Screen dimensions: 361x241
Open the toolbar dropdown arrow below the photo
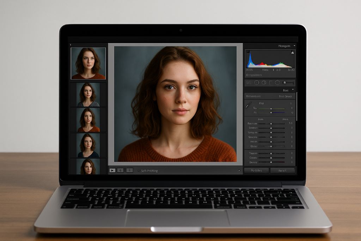239,171
